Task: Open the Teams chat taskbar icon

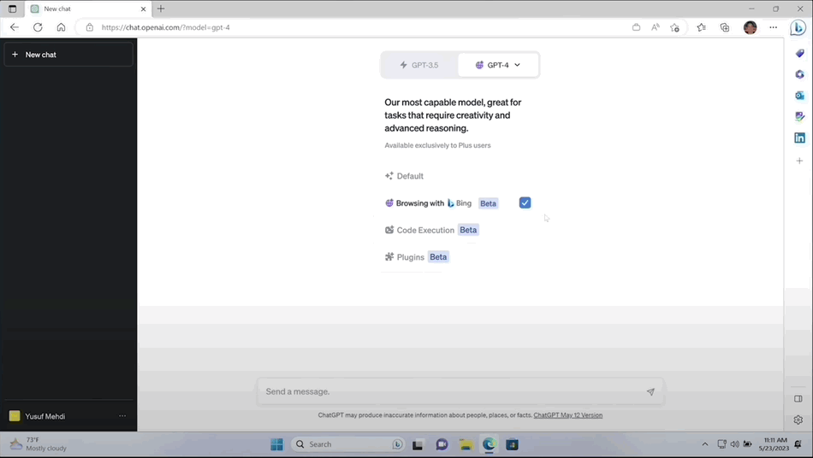Action: coord(442,444)
